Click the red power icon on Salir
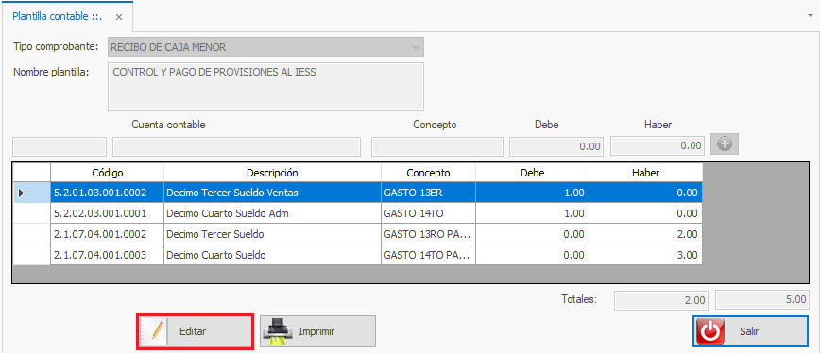This screenshot has width=820, height=353. (x=710, y=331)
